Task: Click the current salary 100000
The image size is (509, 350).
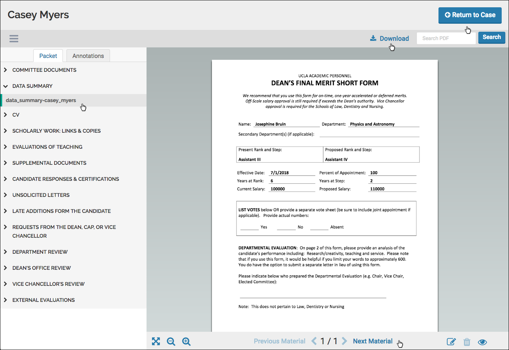Action: coord(278,189)
